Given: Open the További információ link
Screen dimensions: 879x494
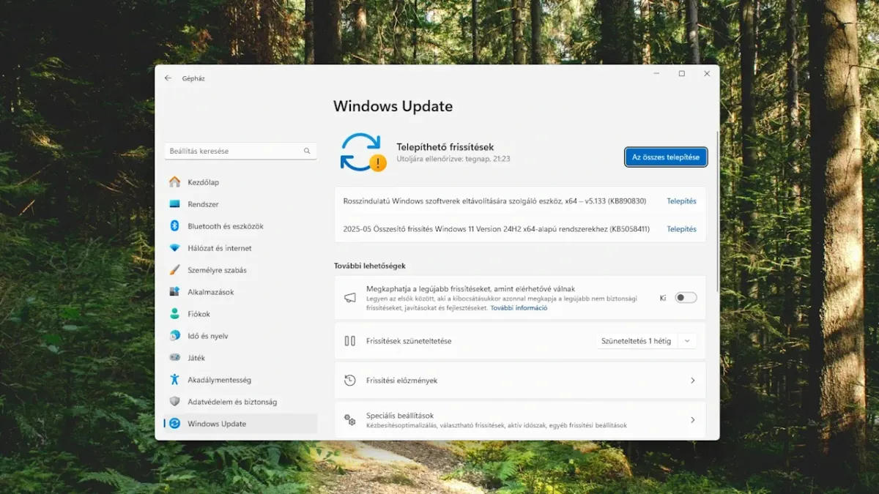Looking at the screenshot, I should (x=519, y=308).
